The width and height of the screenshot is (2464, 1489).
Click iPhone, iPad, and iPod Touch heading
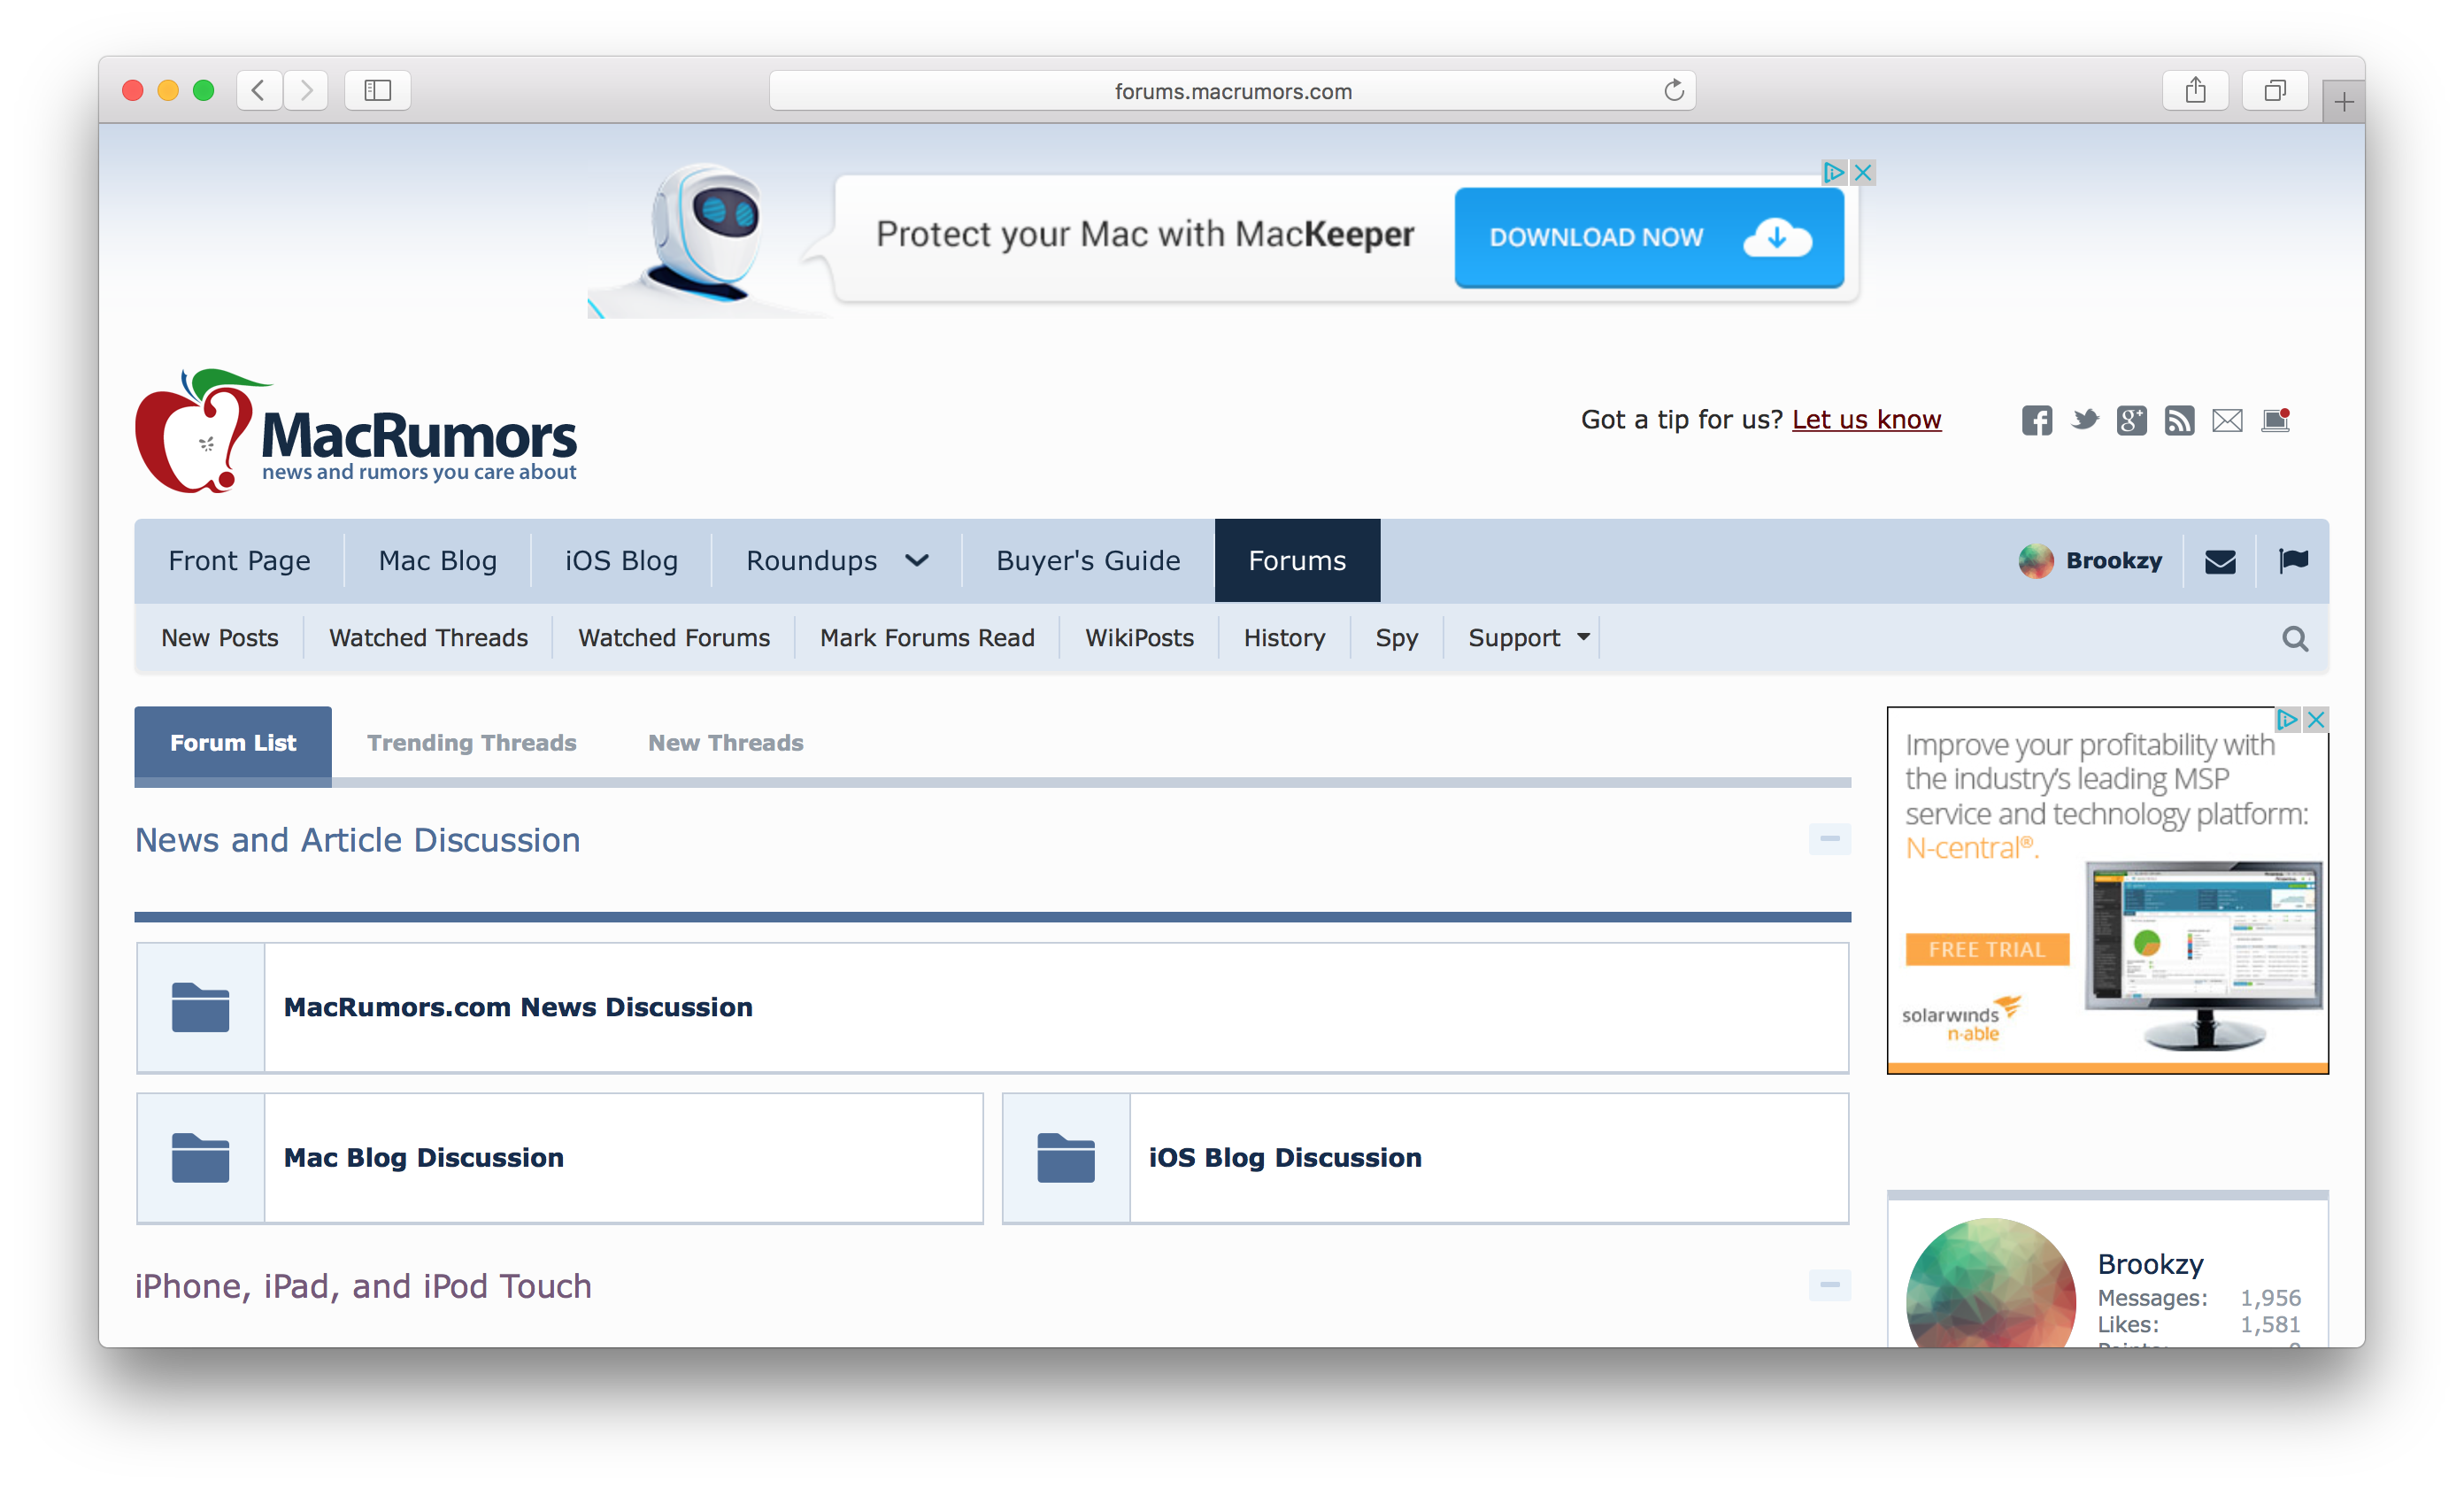coord(363,1286)
